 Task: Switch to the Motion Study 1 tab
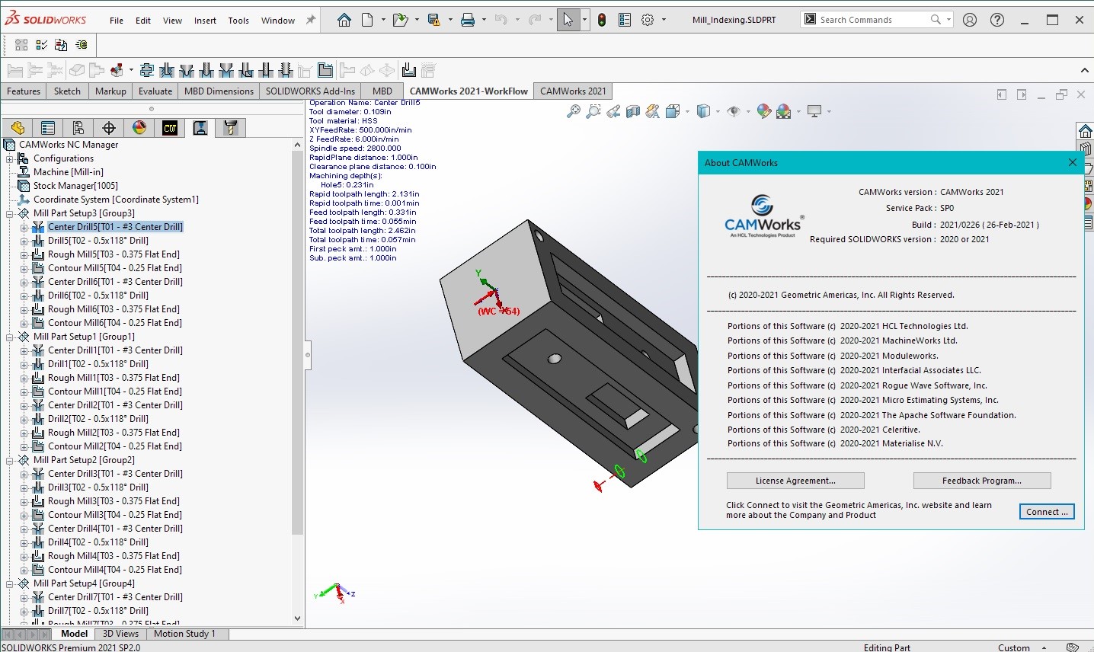184,634
